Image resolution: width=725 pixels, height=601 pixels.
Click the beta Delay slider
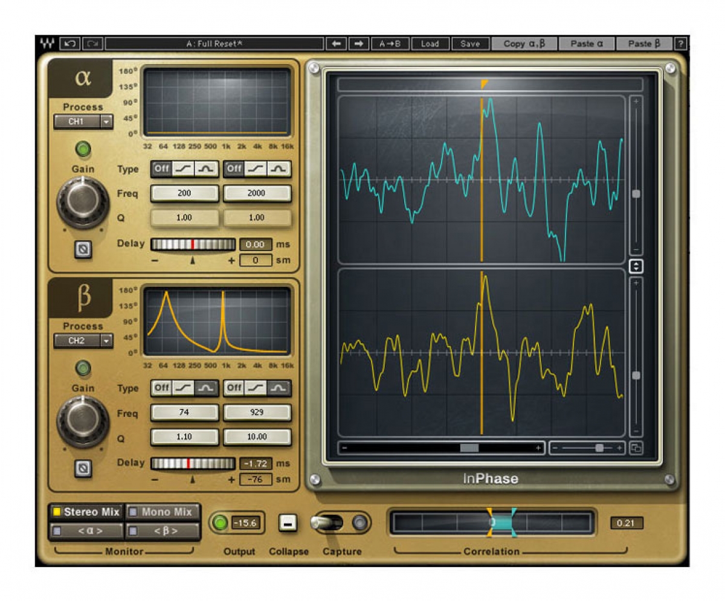click(193, 463)
